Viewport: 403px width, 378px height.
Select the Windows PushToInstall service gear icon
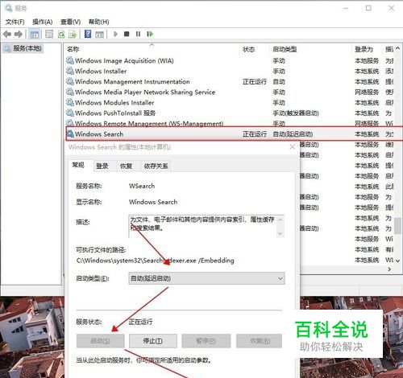tap(70, 113)
